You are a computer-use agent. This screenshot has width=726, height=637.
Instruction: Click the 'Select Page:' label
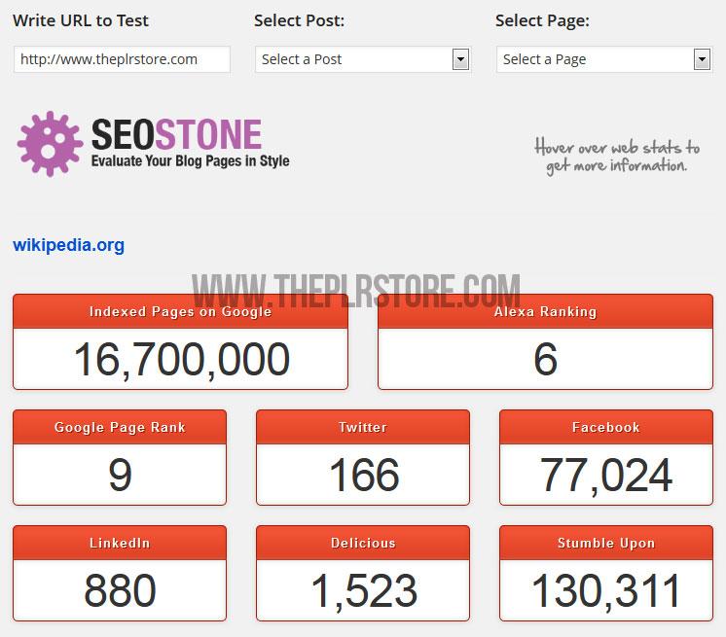(542, 20)
